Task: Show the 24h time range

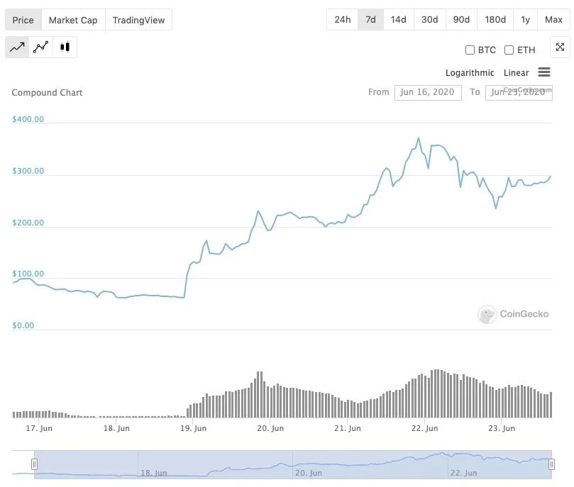Action: click(x=342, y=20)
